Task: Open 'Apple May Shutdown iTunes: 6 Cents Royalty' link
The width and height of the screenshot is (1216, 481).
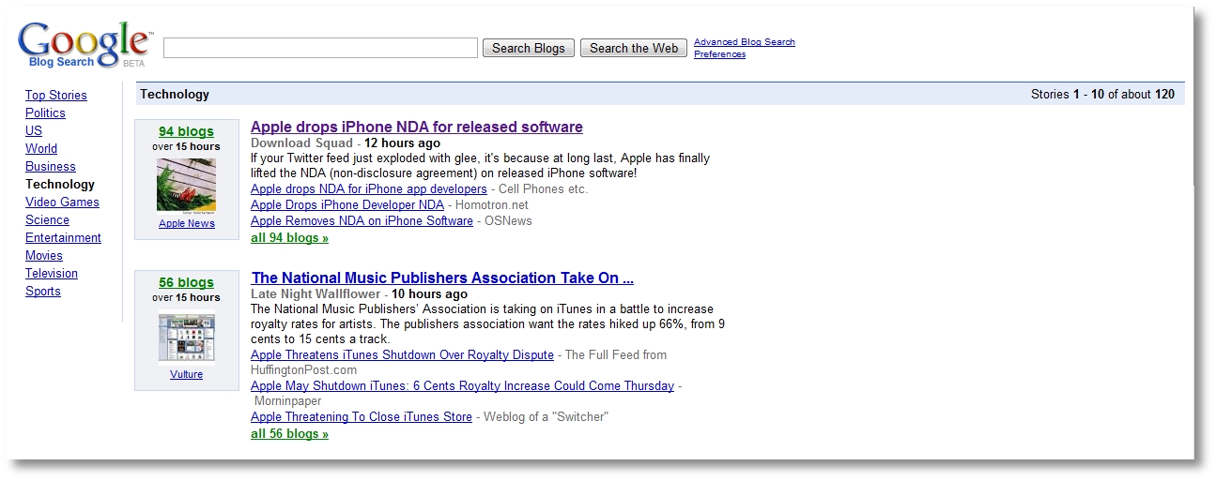Action: [x=462, y=385]
